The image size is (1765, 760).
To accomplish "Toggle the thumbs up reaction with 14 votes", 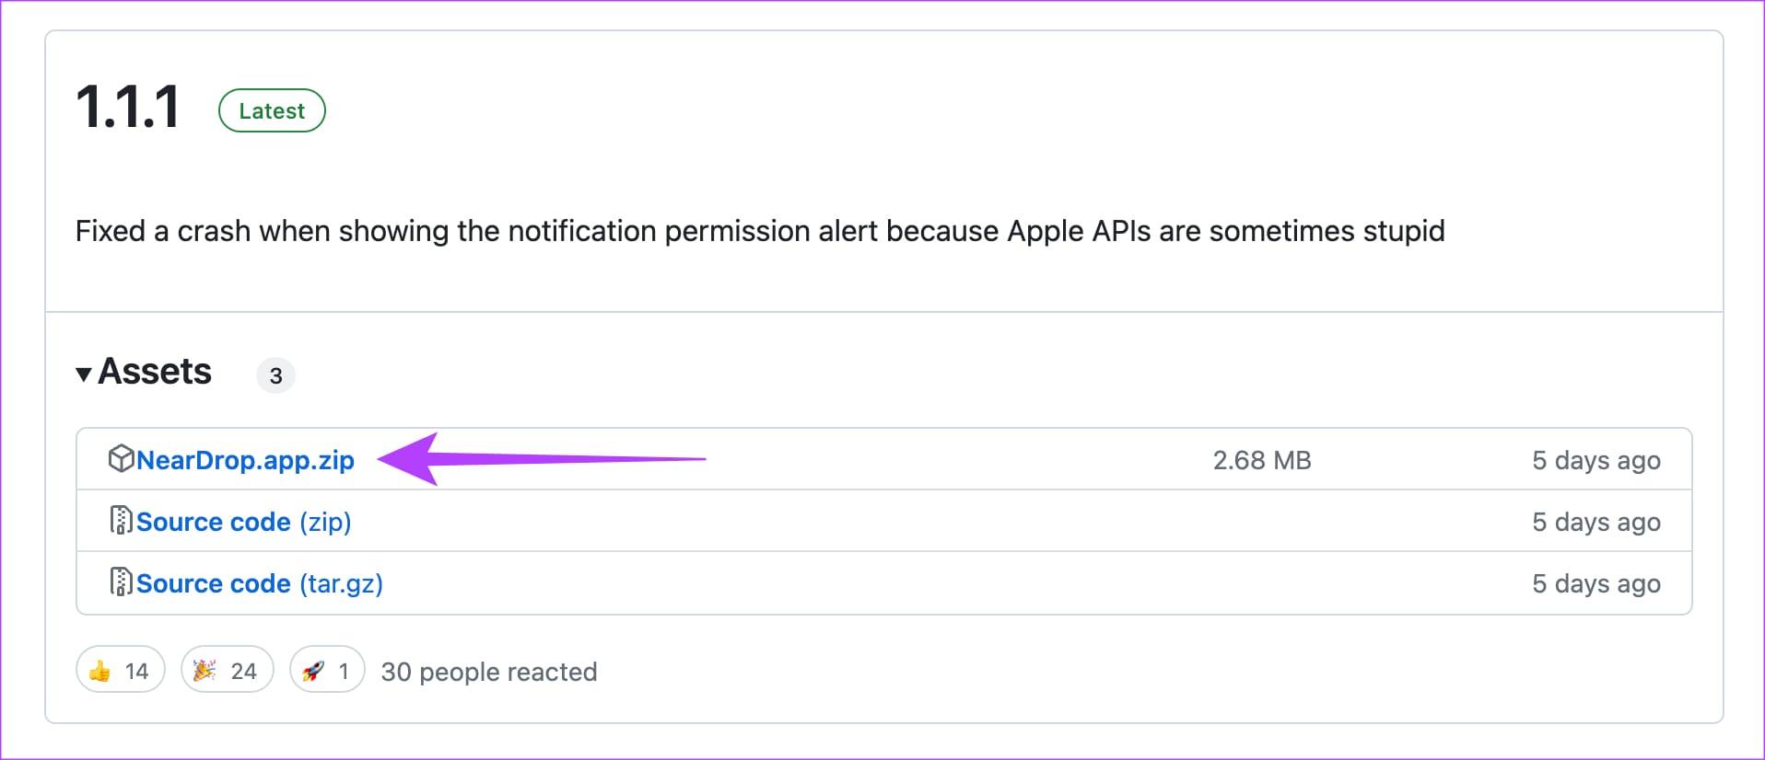I will click(121, 670).
